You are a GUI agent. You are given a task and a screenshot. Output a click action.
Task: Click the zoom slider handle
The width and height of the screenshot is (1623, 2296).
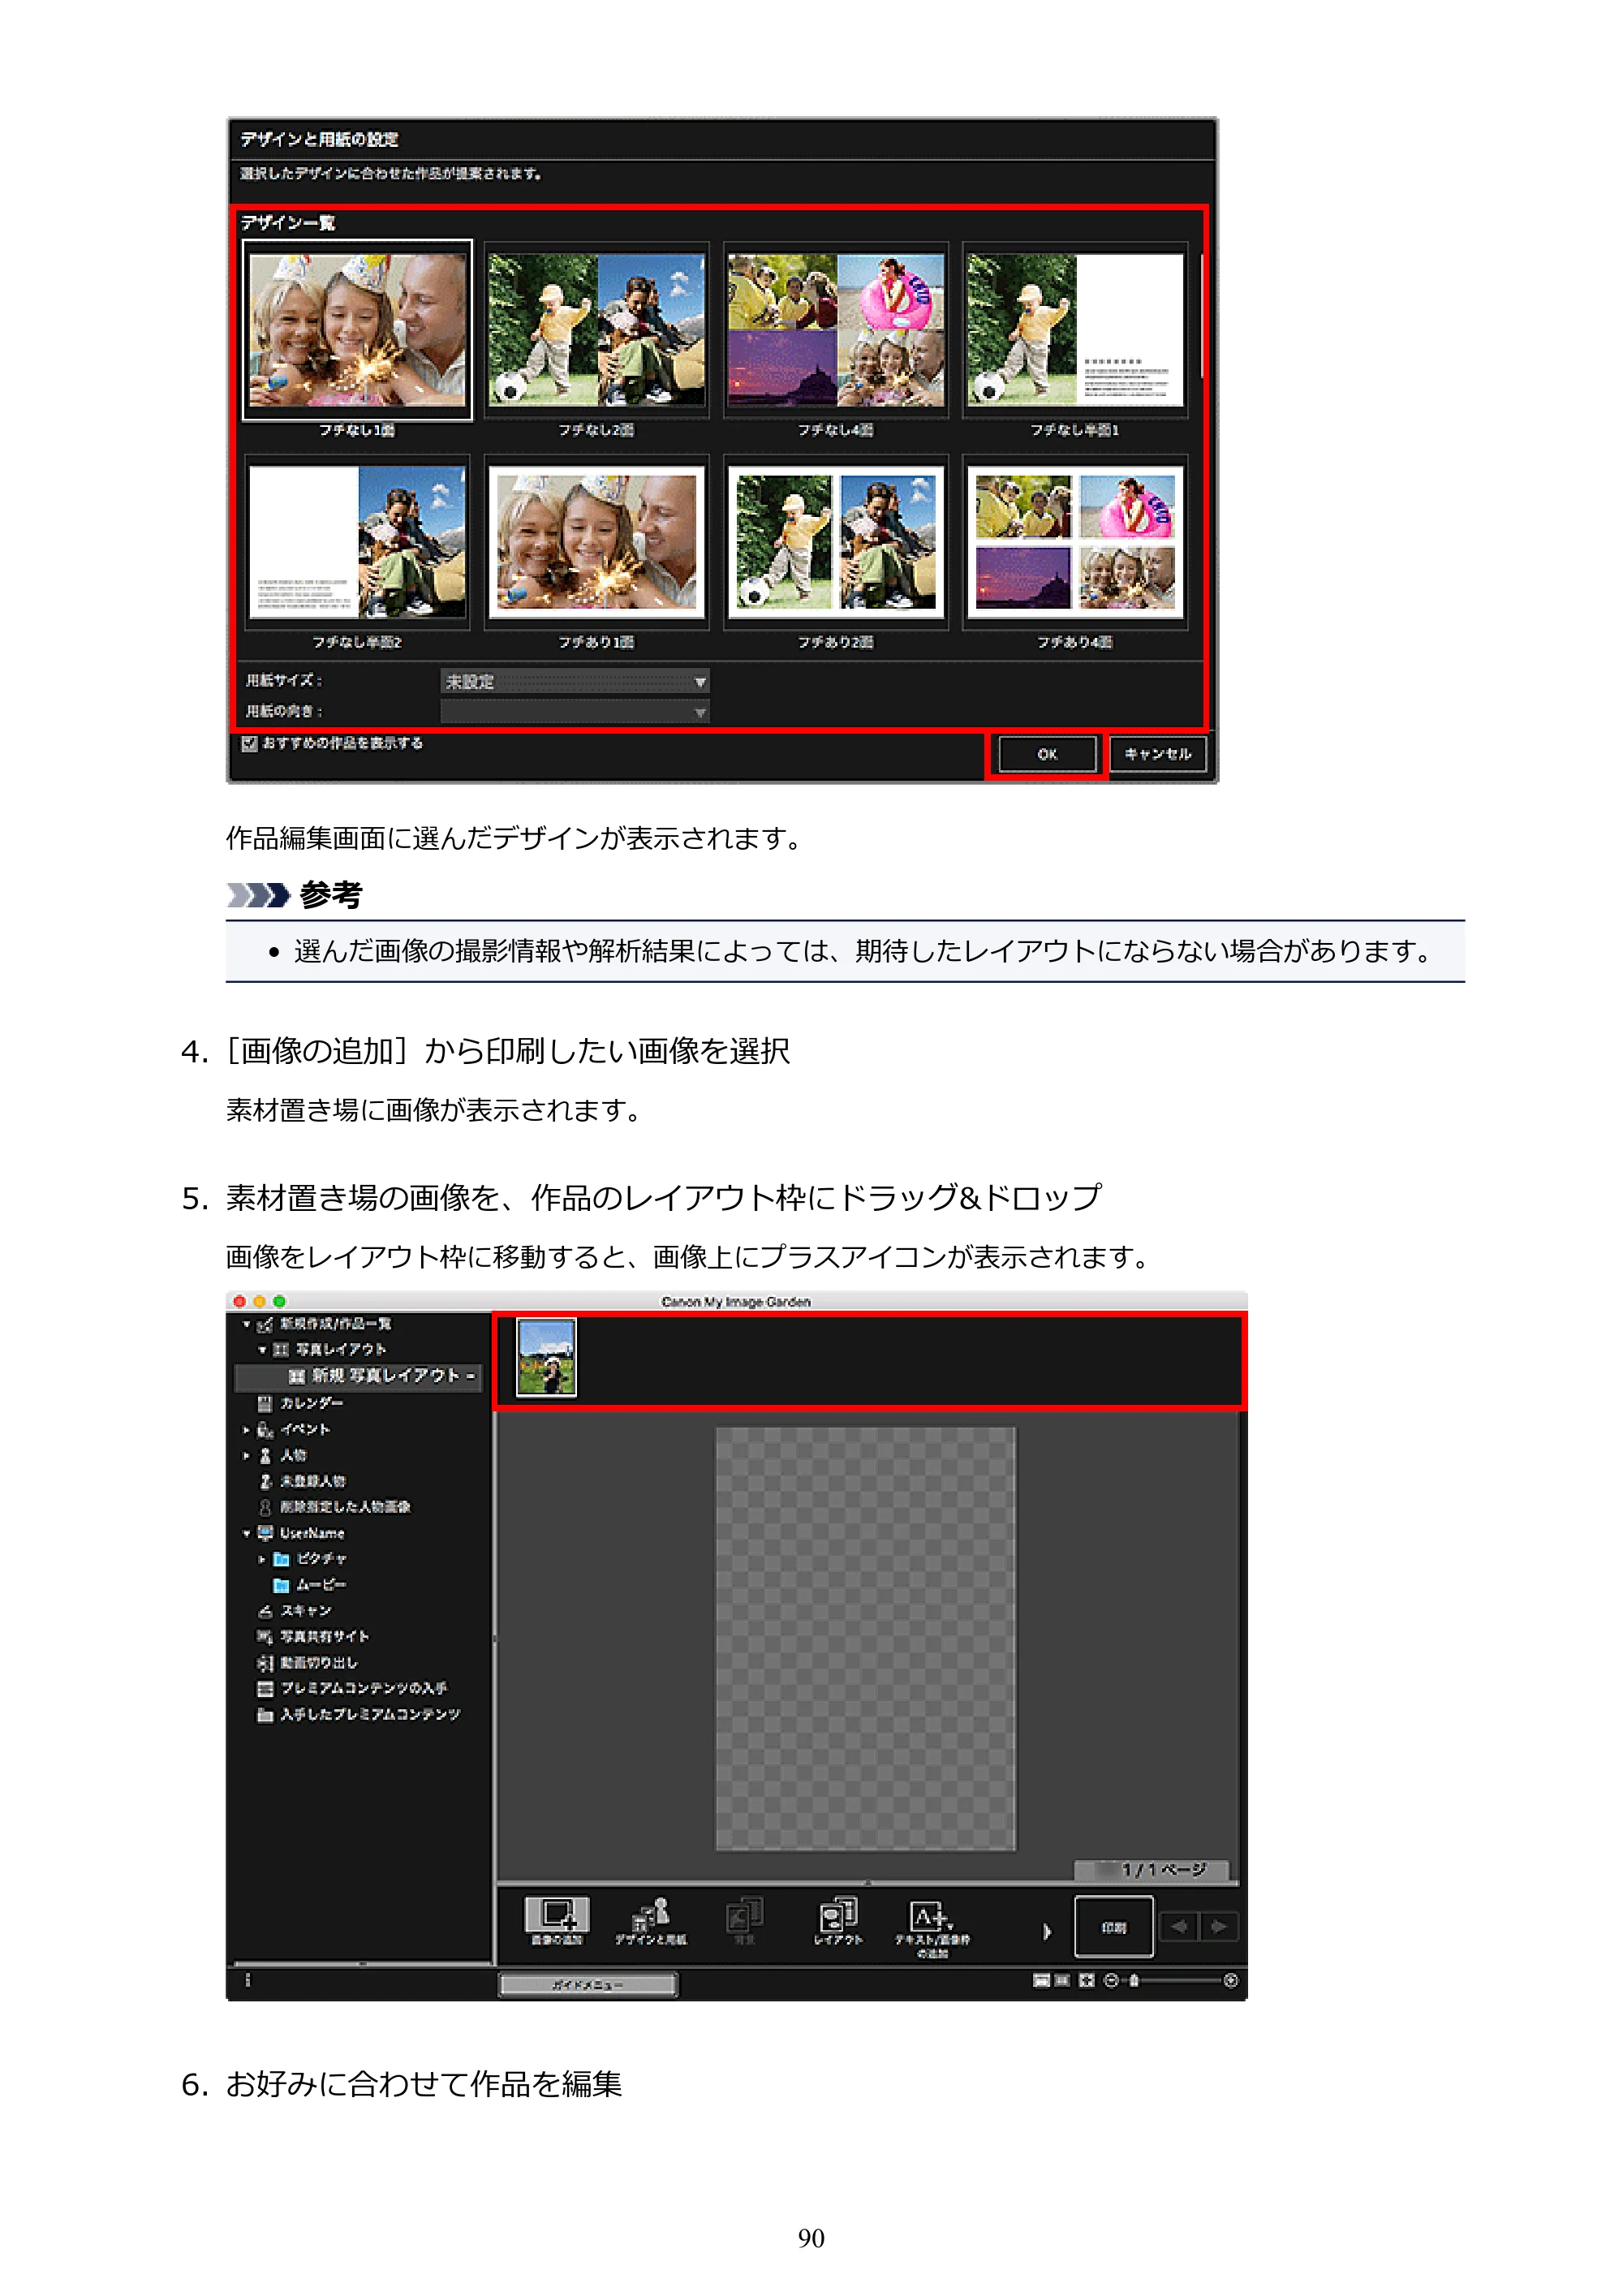point(1134,1980)
